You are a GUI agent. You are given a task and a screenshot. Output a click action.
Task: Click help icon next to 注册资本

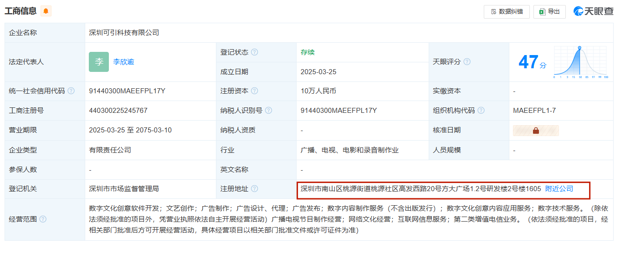click(x=255, y=91)
